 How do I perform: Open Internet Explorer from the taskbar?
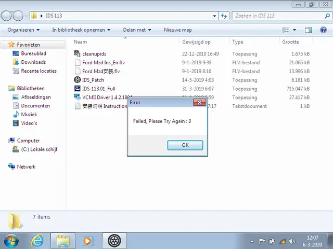pos(37,241)
